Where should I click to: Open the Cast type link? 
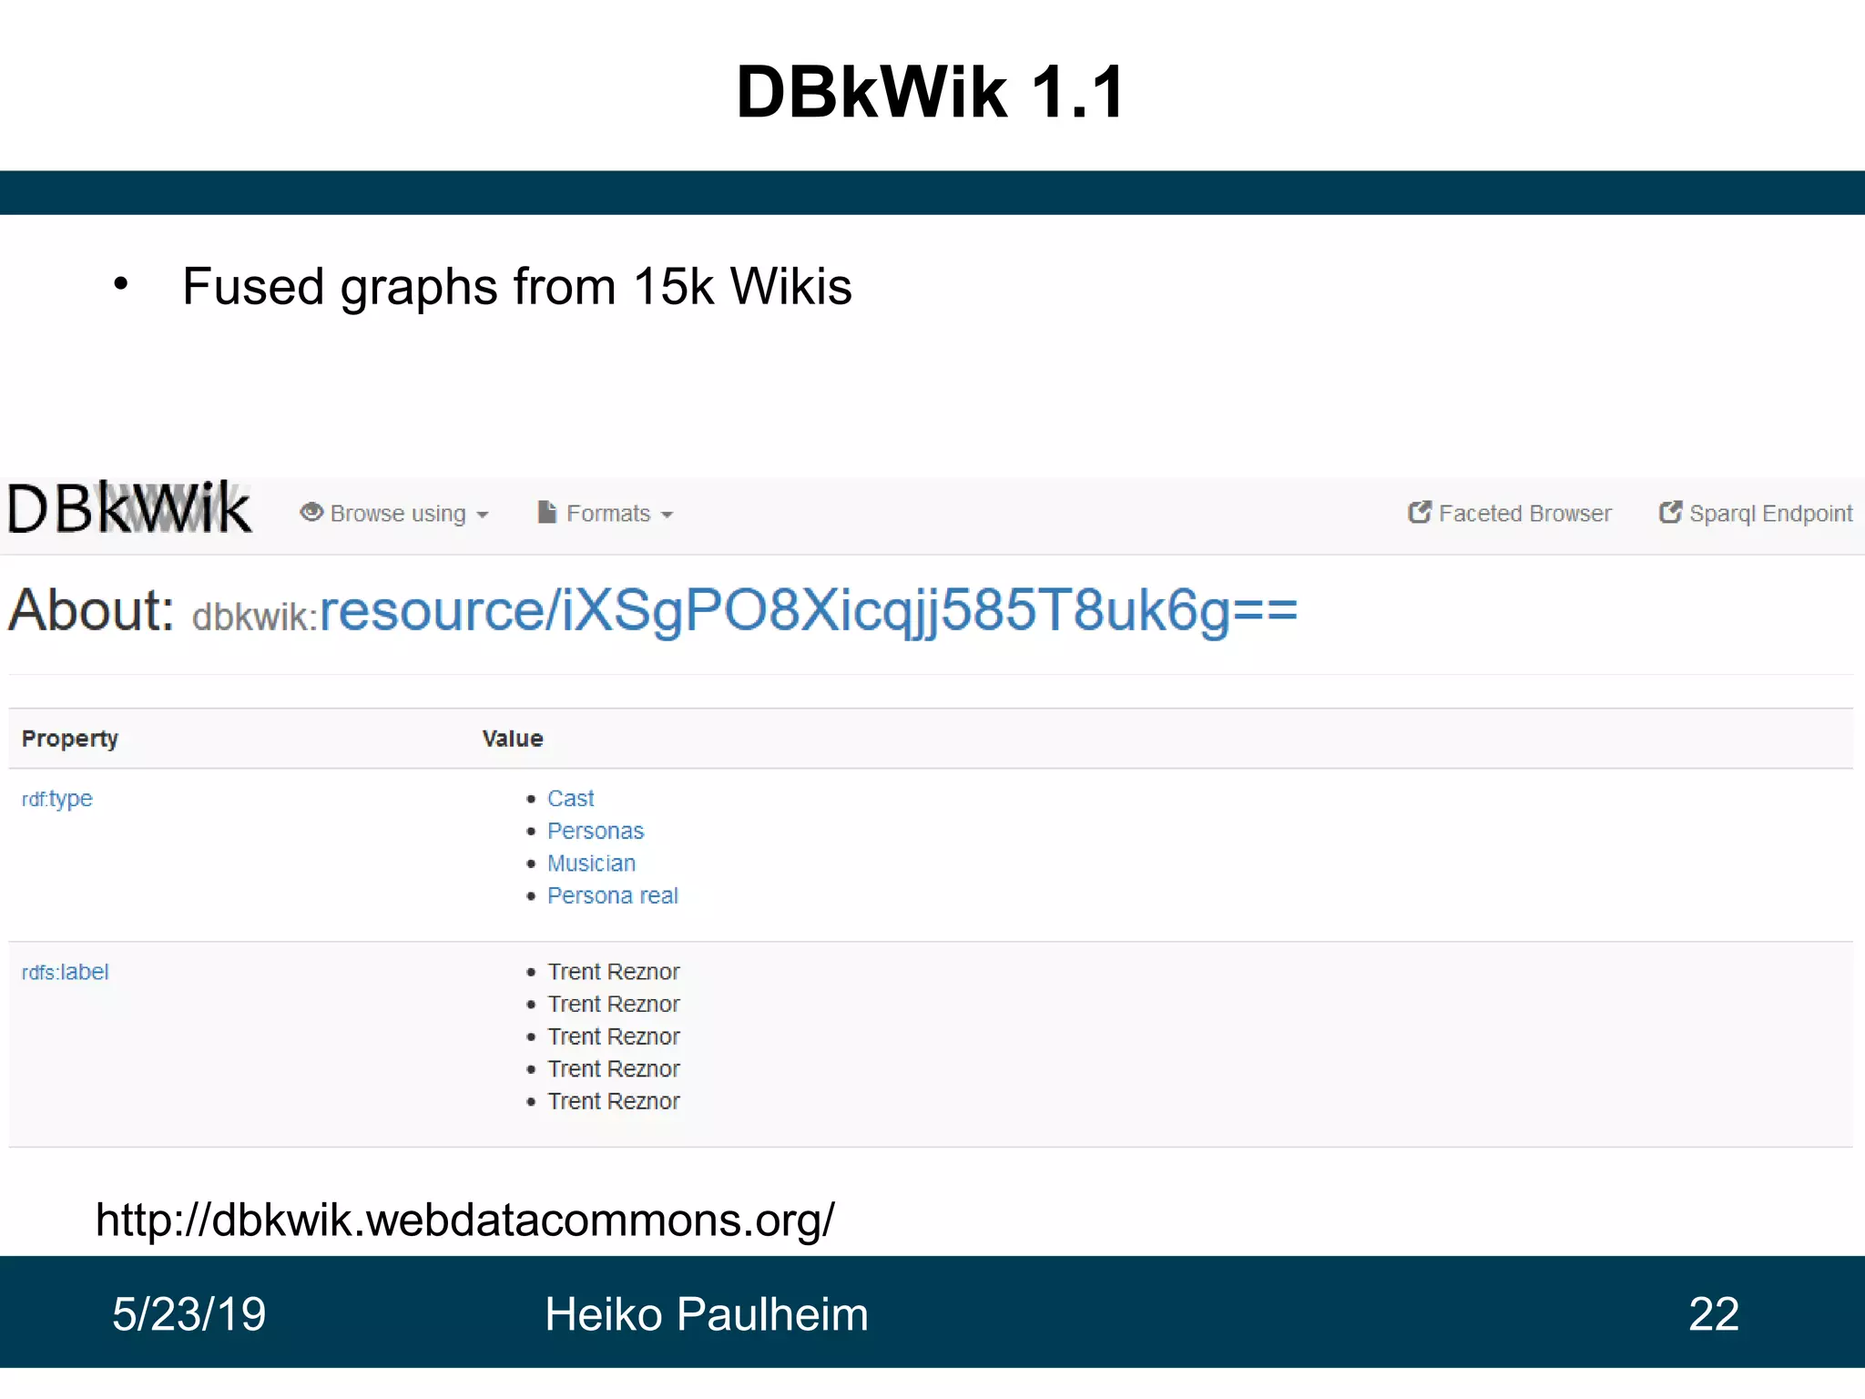tap(571, 799)
